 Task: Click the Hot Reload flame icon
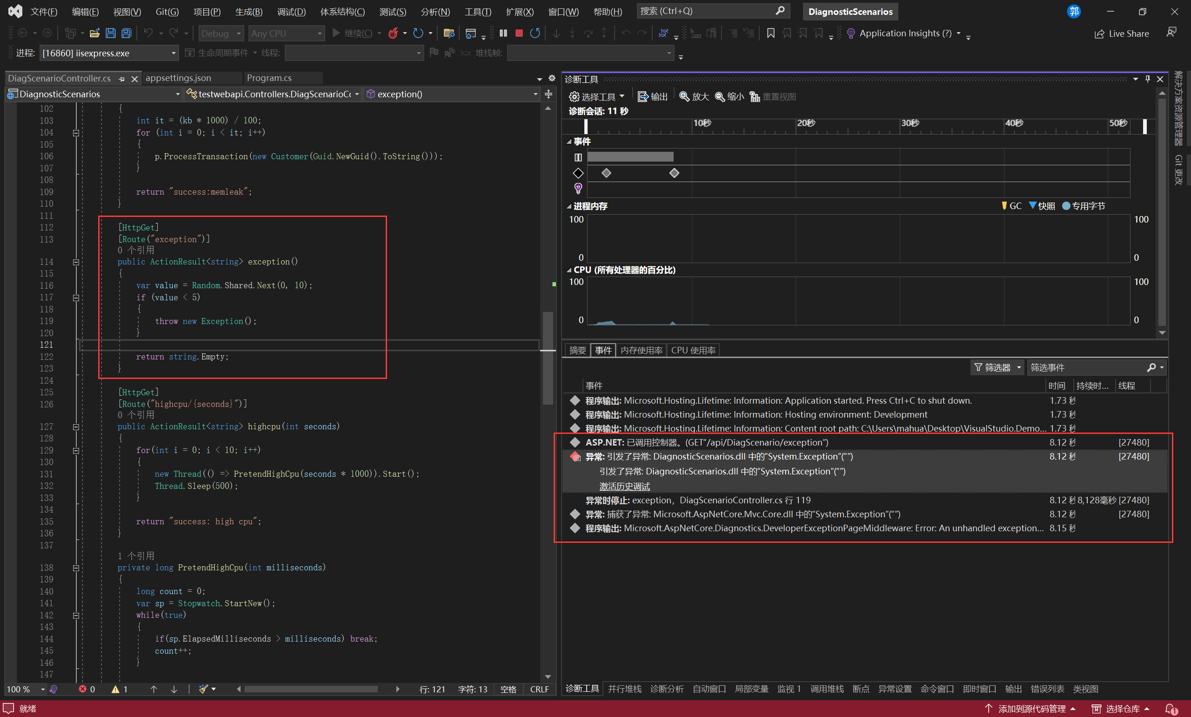[394, 34]
